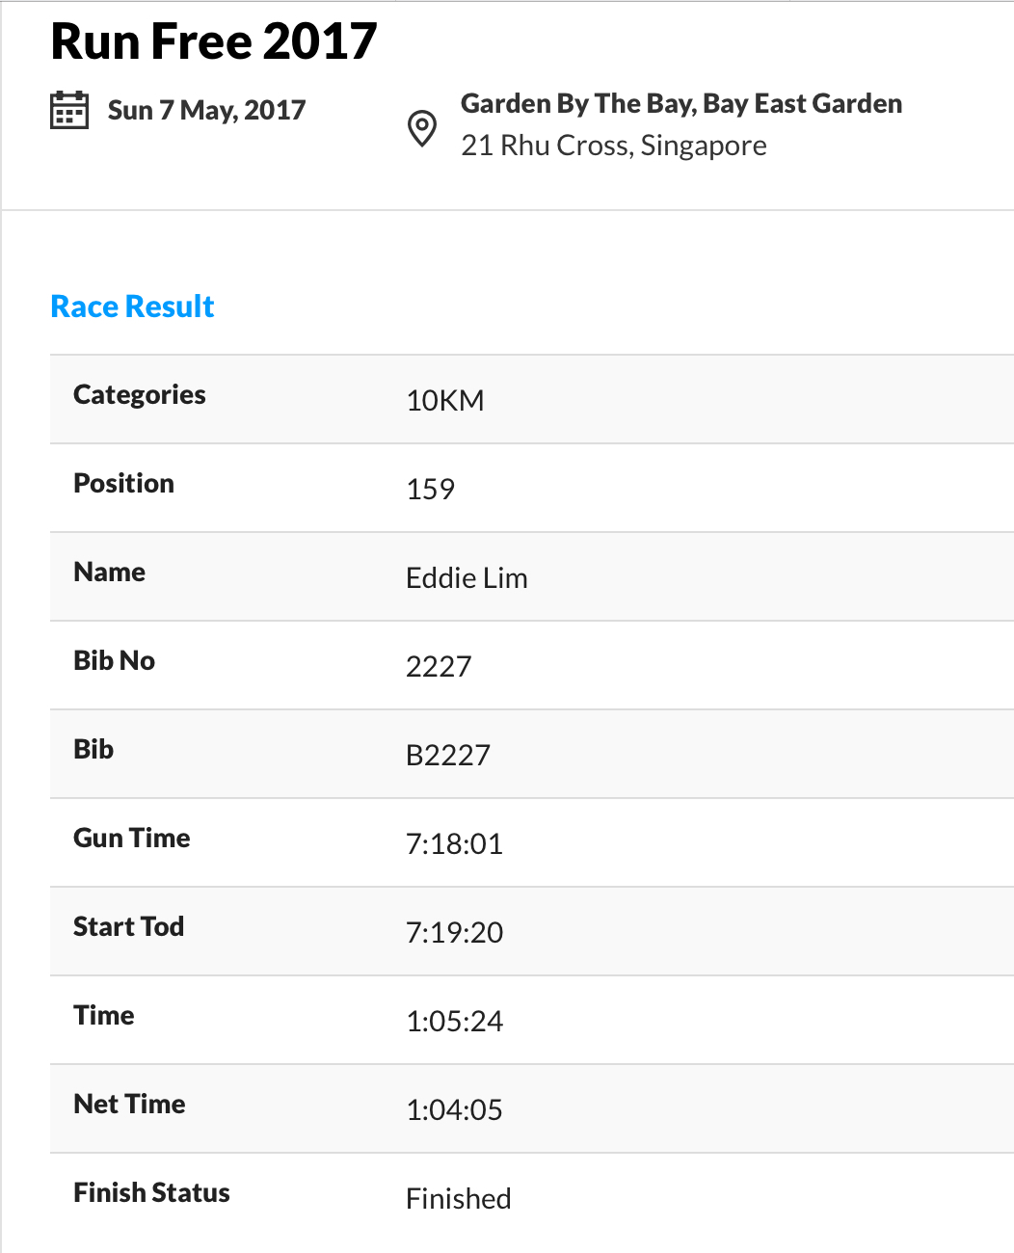Click the Net Time value 1:04:05
The height and width of the screenshot is (1253, 1014).
tap(454, 1109)
